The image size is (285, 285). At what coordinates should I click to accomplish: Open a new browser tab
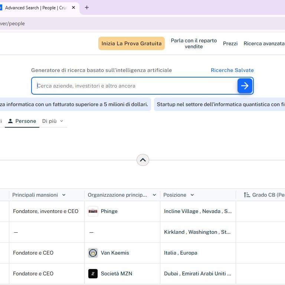(87, 7)
